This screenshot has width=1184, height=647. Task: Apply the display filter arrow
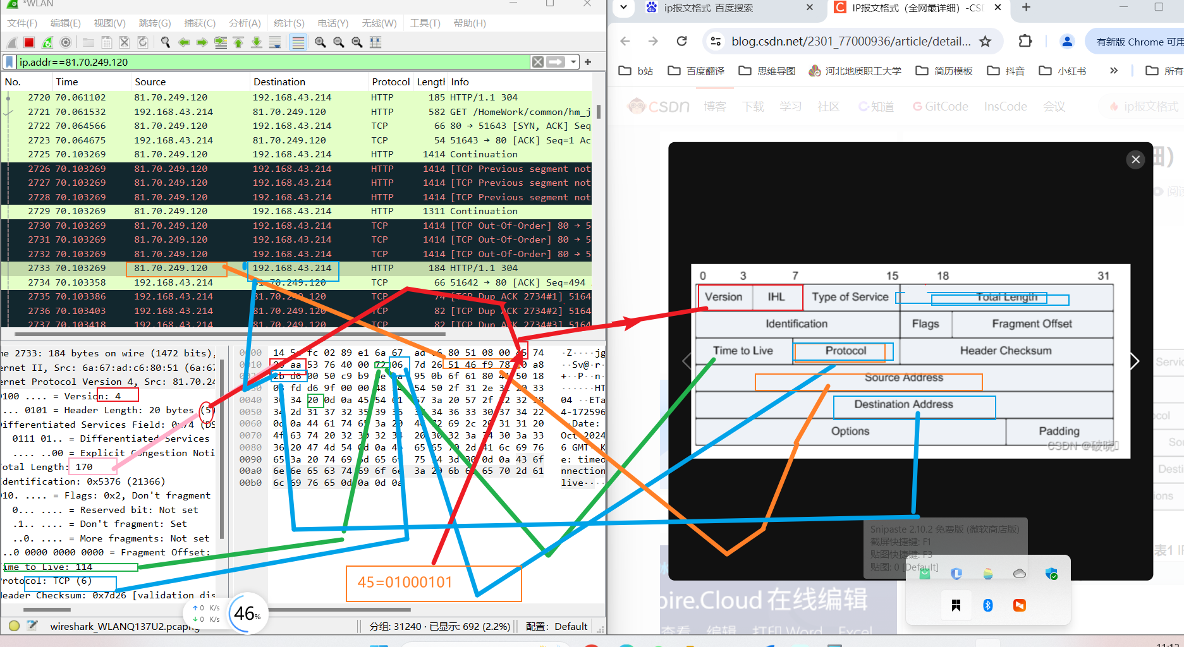click(556, 62)
